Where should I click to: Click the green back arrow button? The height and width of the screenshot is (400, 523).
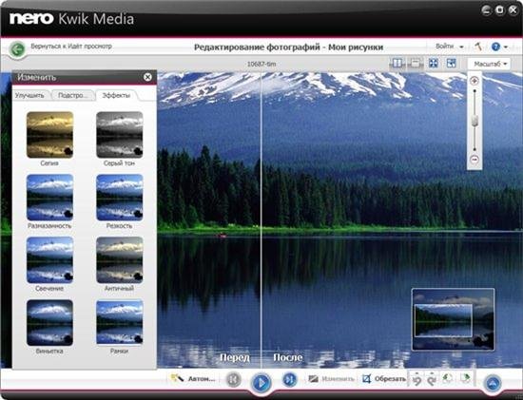17,49
